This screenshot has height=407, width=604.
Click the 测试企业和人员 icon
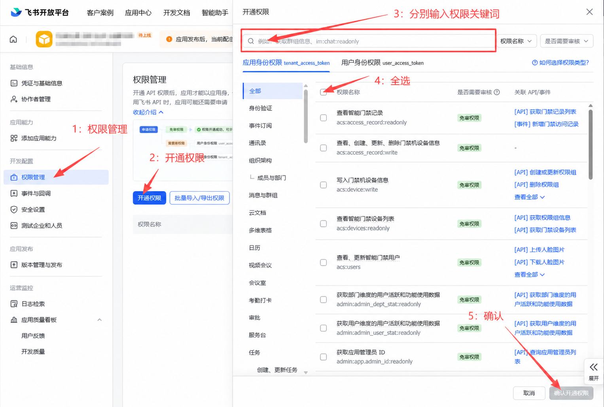pyautogui.click(x=14, y=225)
